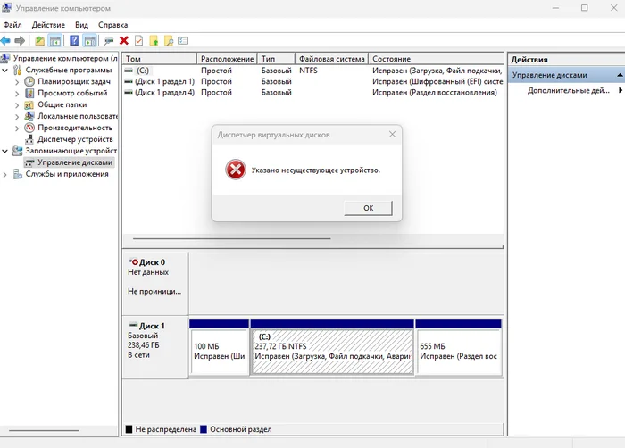
Task: Click the forward arrow toolbar icon
Action: [20, 41]
